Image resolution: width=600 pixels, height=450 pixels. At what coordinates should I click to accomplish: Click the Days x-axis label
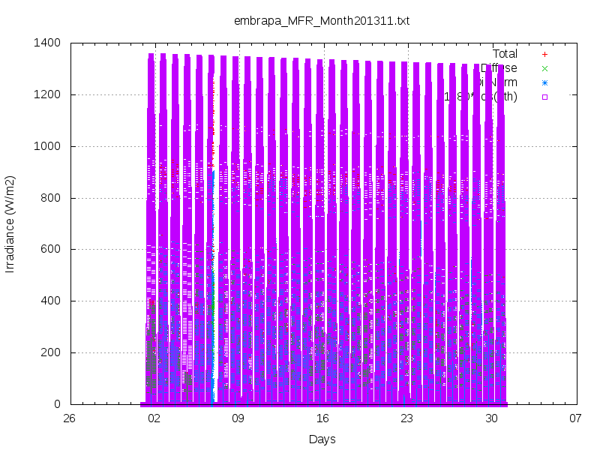pyautogui.click(x=322, y=439)
